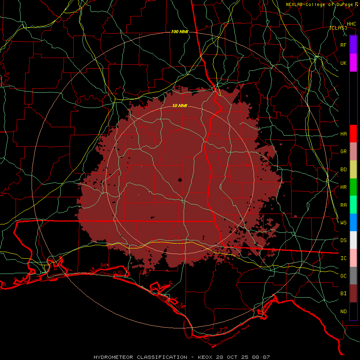Click the HA red legend swatch
Screen dimensions: 360x360
353,134
